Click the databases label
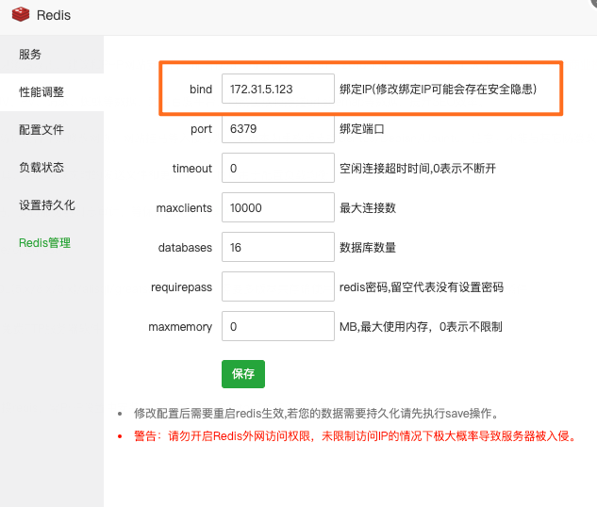 click(x=185, y=247)
